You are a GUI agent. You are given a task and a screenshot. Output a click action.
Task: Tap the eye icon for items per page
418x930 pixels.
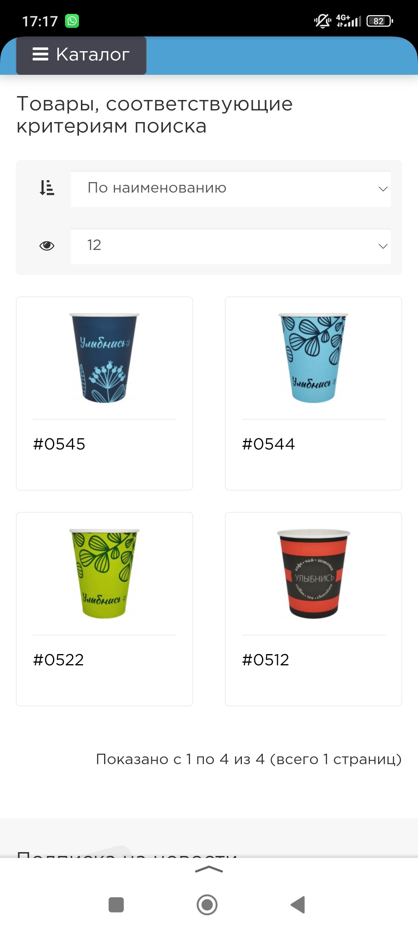(47, 246)
